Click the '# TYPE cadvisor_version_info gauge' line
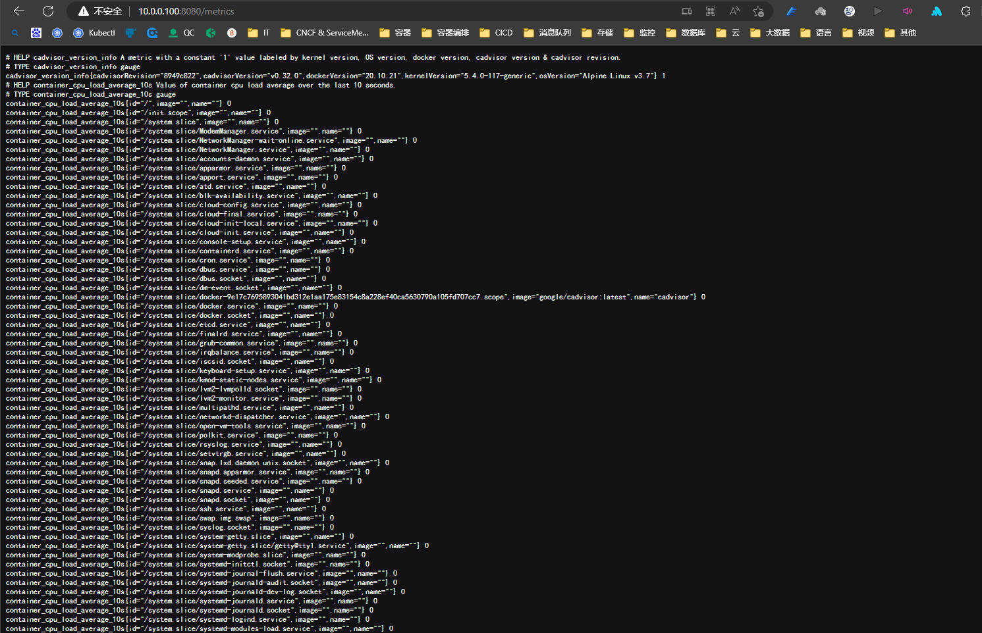982x633 pixels. point(73,66)
